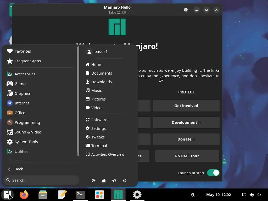The image size is (268, 201).
Task: Close the Manjaro Hello window
Action: point(216,10)
